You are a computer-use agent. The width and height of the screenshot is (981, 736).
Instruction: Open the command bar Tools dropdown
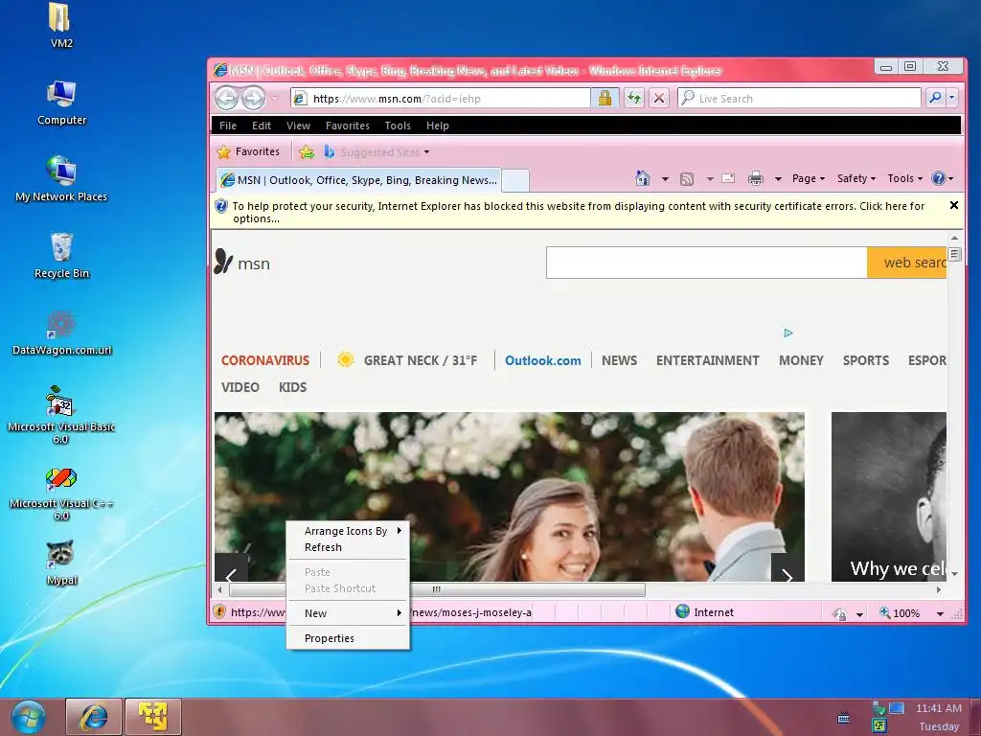tap(904, 178)
